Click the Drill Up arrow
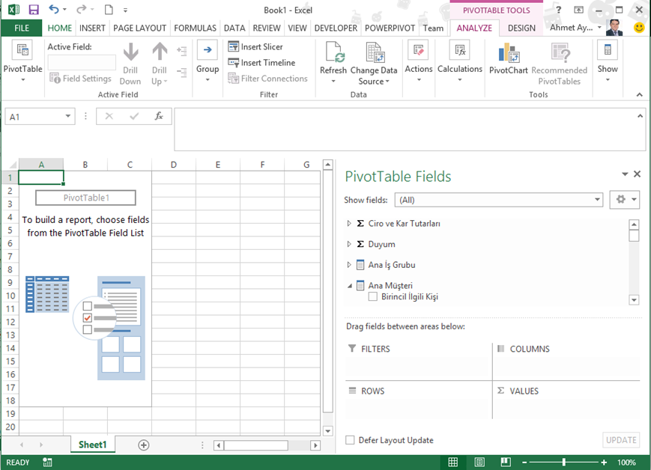The image size is (651, 470). [160, 64]
